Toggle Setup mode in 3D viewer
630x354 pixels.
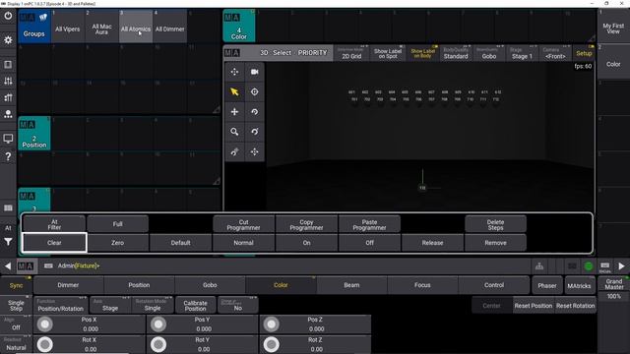tap(584, 53)
